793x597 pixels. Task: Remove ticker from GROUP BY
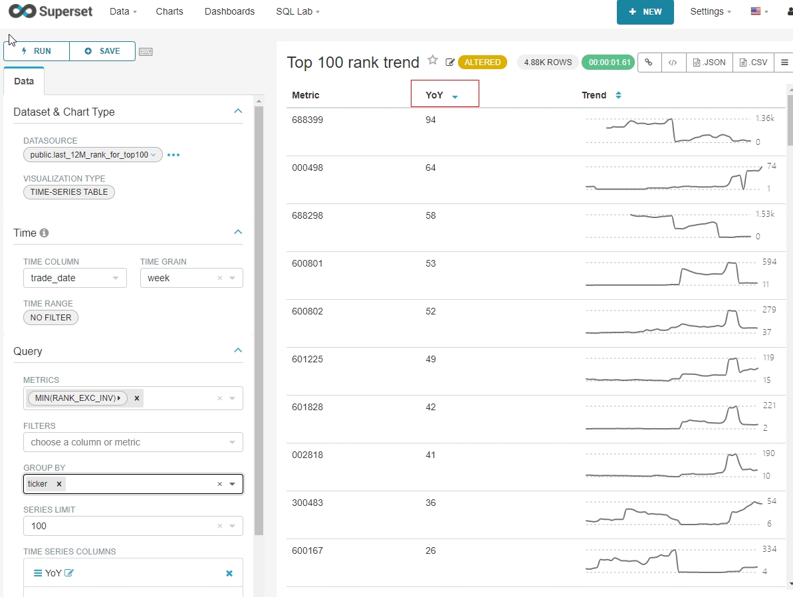click(58, 484)
